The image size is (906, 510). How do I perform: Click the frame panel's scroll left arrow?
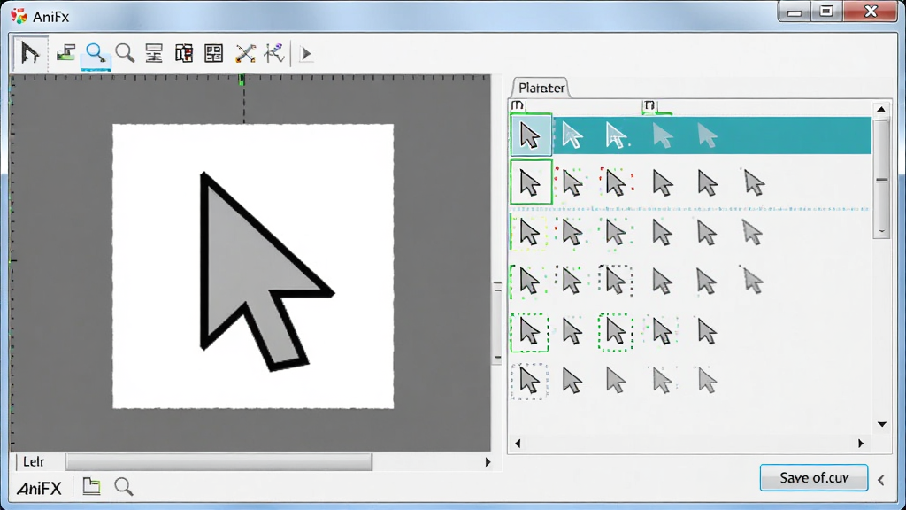coord(518,444)
